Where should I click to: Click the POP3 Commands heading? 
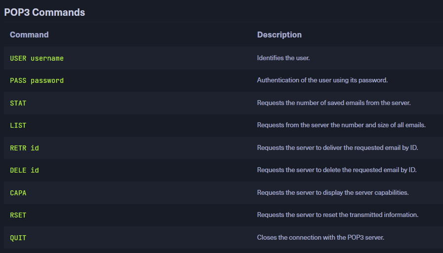(44, 12)
